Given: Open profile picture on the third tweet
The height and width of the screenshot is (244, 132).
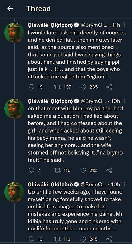Looking at the screenshot, I should (x=14, y=192).
